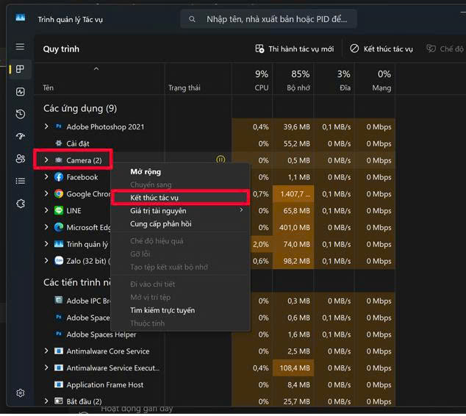Click Kết thúc tác vụ toolbar button
Viewport: 466px width, 416px height.
pyautogui.click(x=381, y=49)
